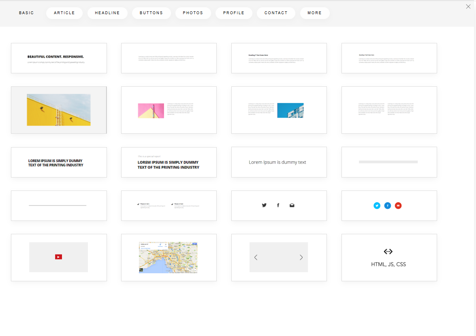
Task: Choose the yellow building image snippet
Action: [x=59, y=110]
